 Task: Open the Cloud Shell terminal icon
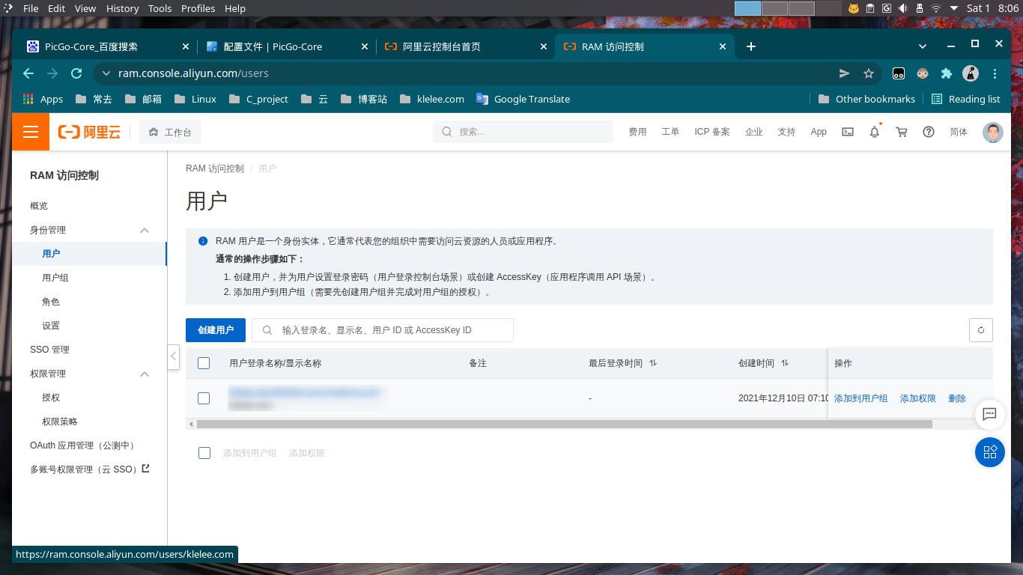pyautogui.click(x=848, y=132)
